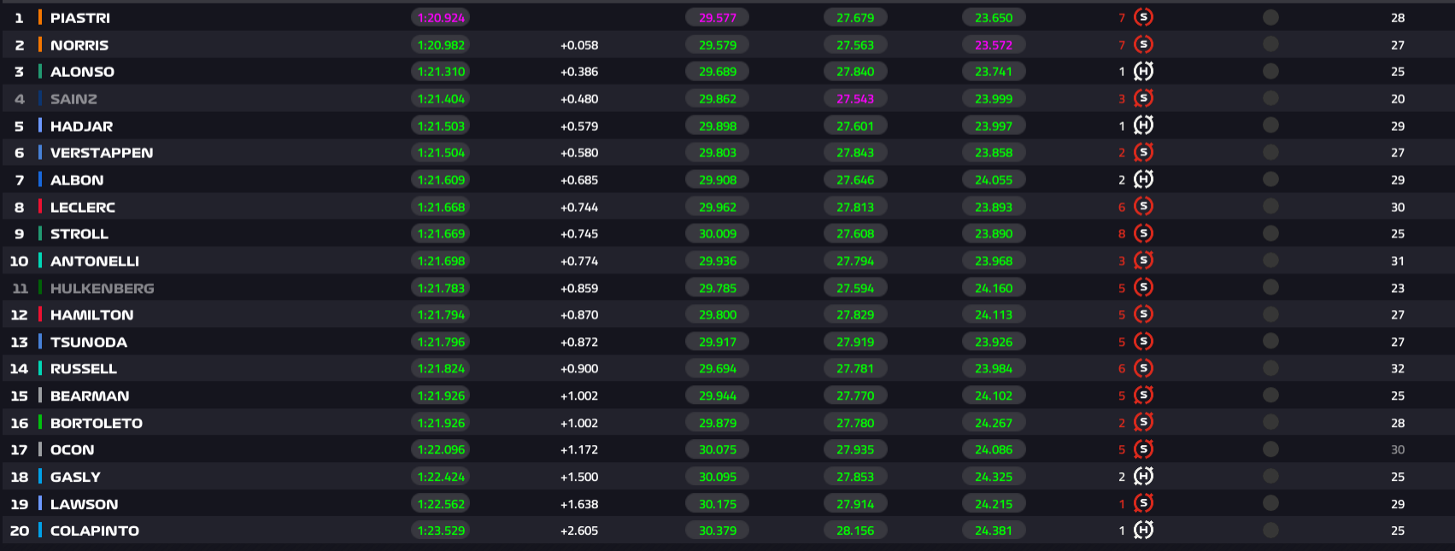Screen dimensions: 1455x551
Task: Toggle the grey status dot in Russell's row
Action: click(1270, 368)
